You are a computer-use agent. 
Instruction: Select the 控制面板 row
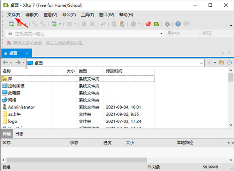(78, 86)
